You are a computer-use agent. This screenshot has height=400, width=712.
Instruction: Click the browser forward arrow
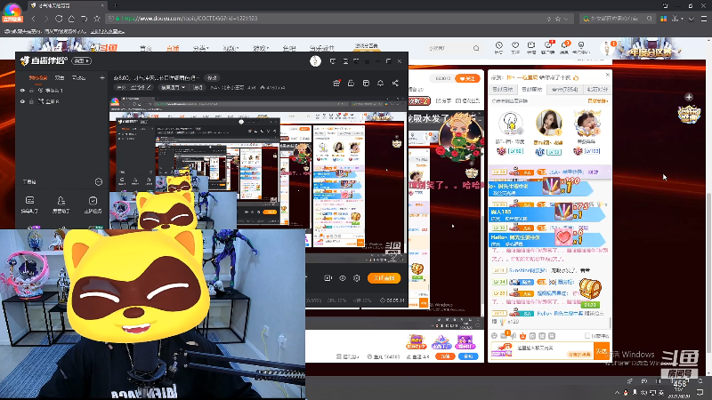pos(46,19)
